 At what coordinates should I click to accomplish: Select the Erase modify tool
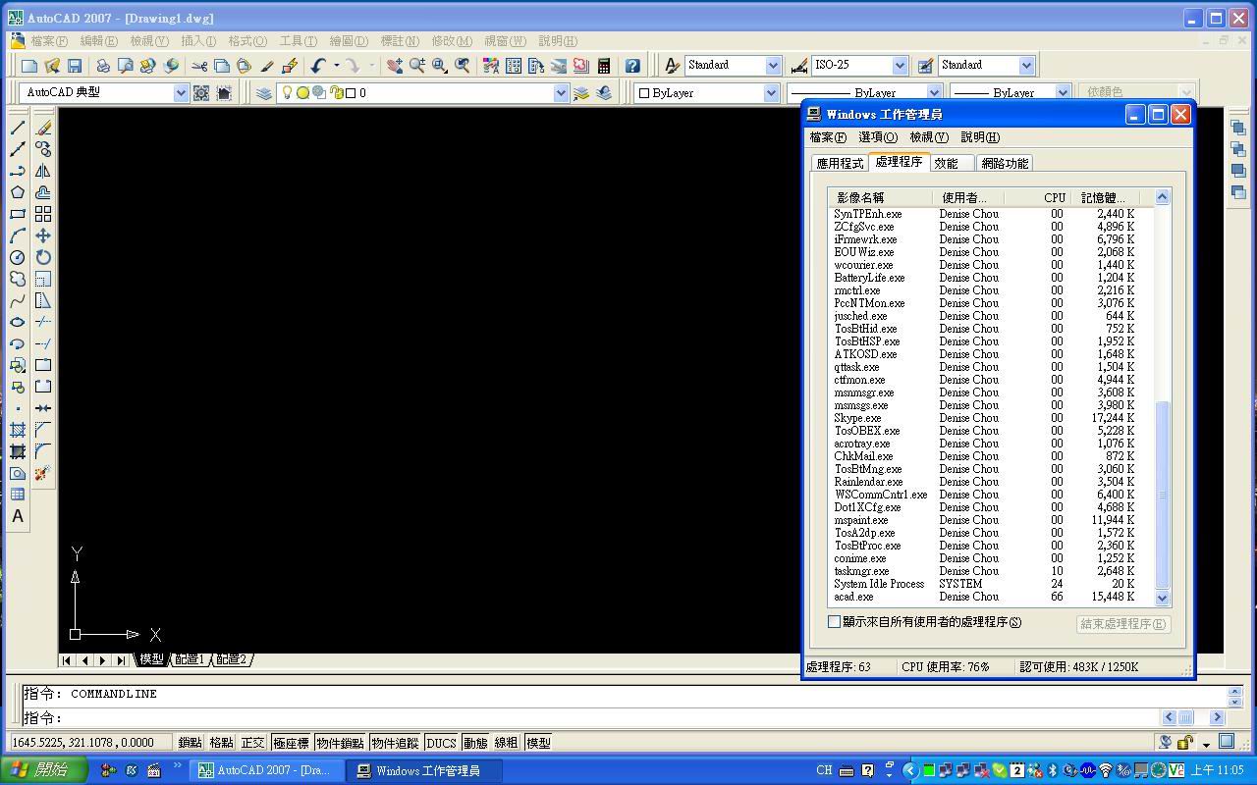click(x=43, y=128)
